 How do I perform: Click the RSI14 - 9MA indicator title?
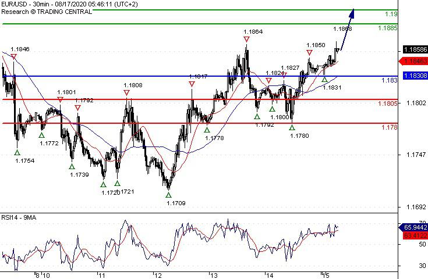pos(19,217)
